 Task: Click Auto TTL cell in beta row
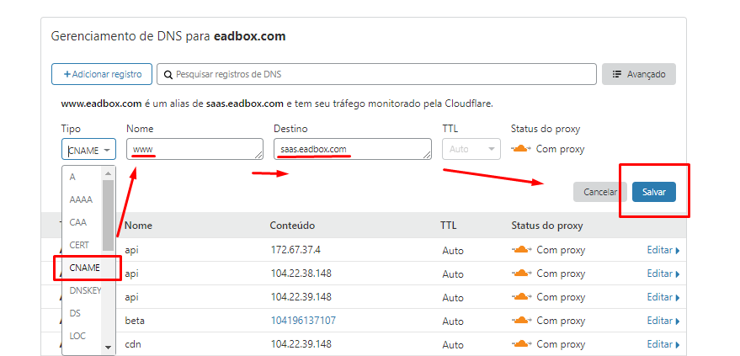click(x=453, y=321)
